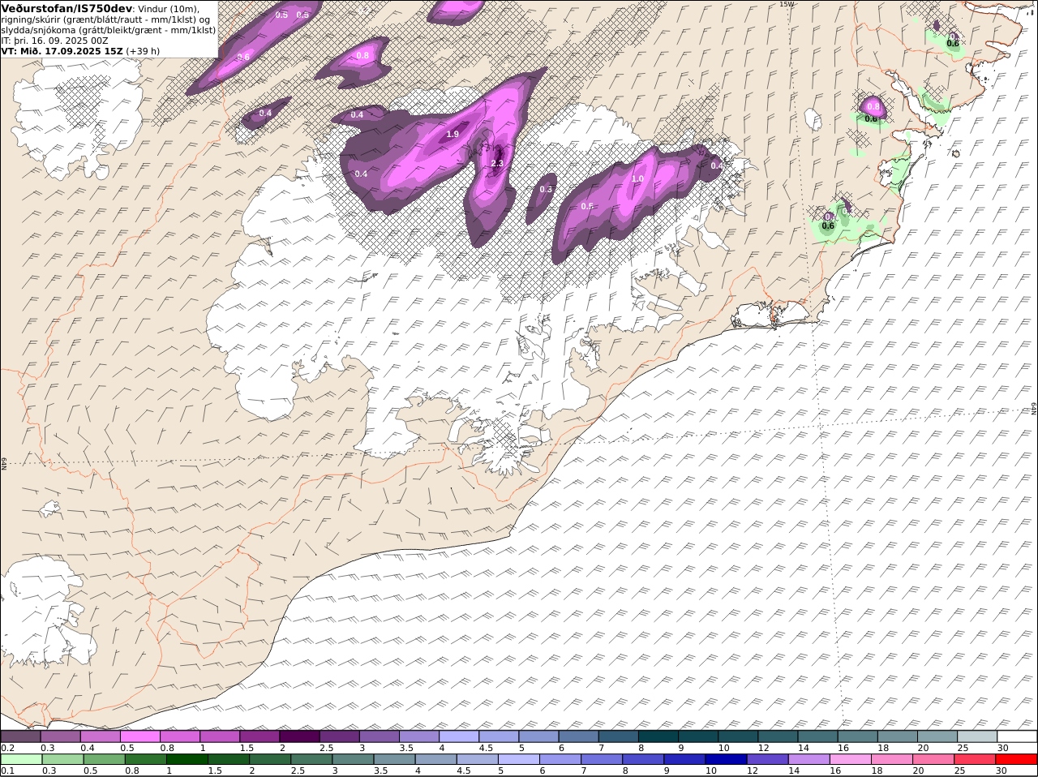Click the 1.9 precipitation value on map
This screenshot has height=777, width=1038.
click(453, 134)
